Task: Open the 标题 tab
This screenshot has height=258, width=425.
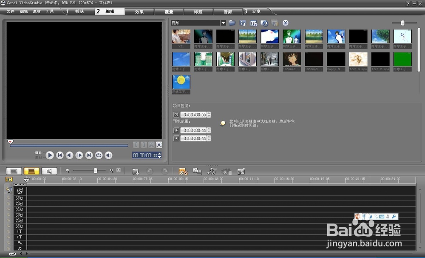Action: click(x=198, y=11)
